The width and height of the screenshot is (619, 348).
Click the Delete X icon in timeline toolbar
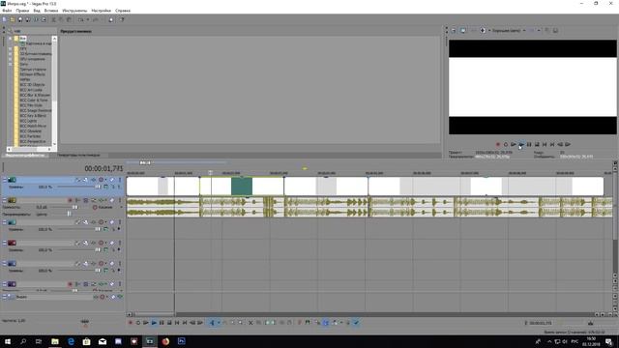[251, 323]
